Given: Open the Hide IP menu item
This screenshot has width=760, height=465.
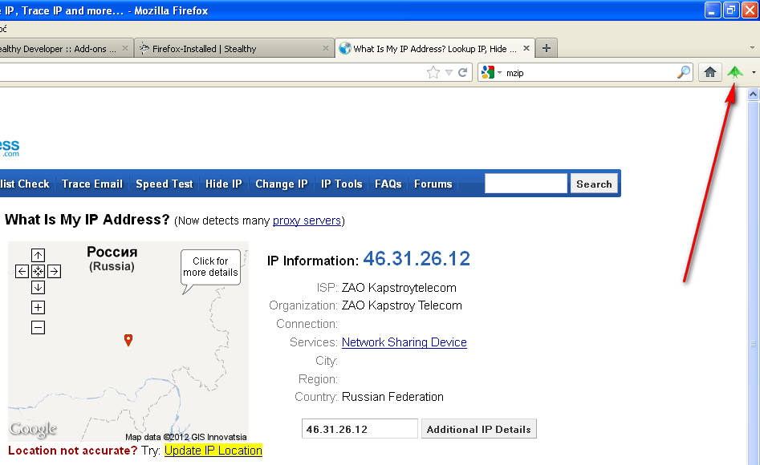Looking at the screenshot, I should 223,184.
